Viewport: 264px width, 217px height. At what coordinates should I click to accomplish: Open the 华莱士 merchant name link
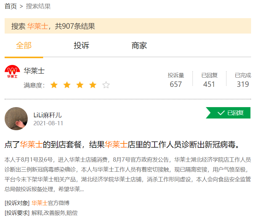34,71
